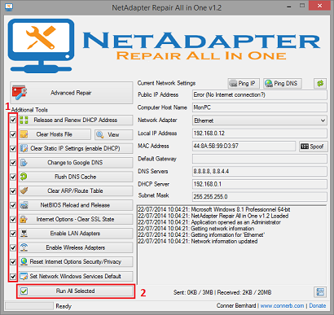Click the MAC Address text field
The height and width of the screenshot is (315, 334).
pos(244,146)
